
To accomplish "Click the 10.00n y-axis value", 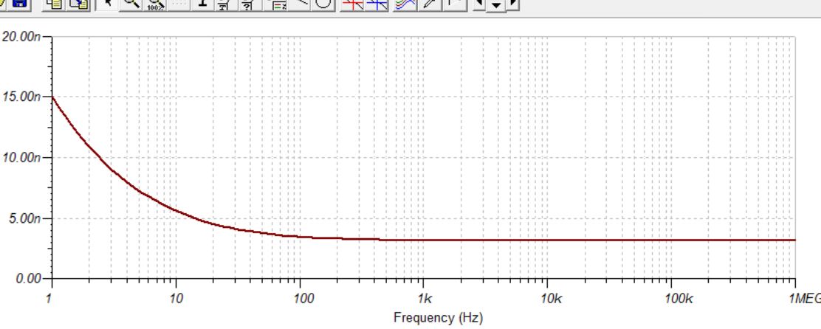I will click(21, 157).
